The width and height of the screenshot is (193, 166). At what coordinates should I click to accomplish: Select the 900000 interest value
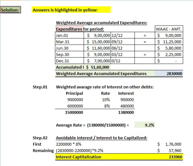click(127, 100)
